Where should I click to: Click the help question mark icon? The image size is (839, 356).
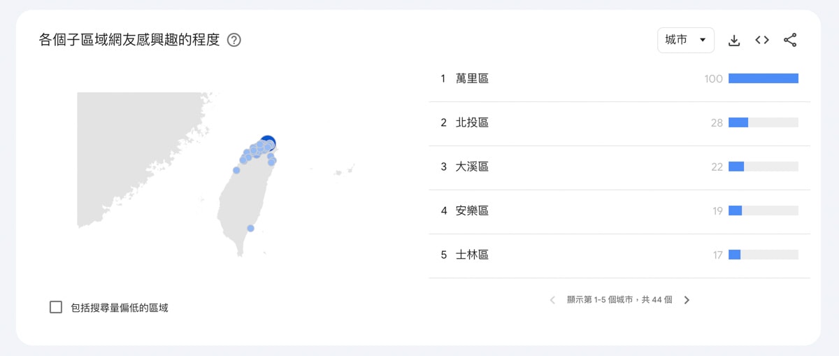[234, 40]
